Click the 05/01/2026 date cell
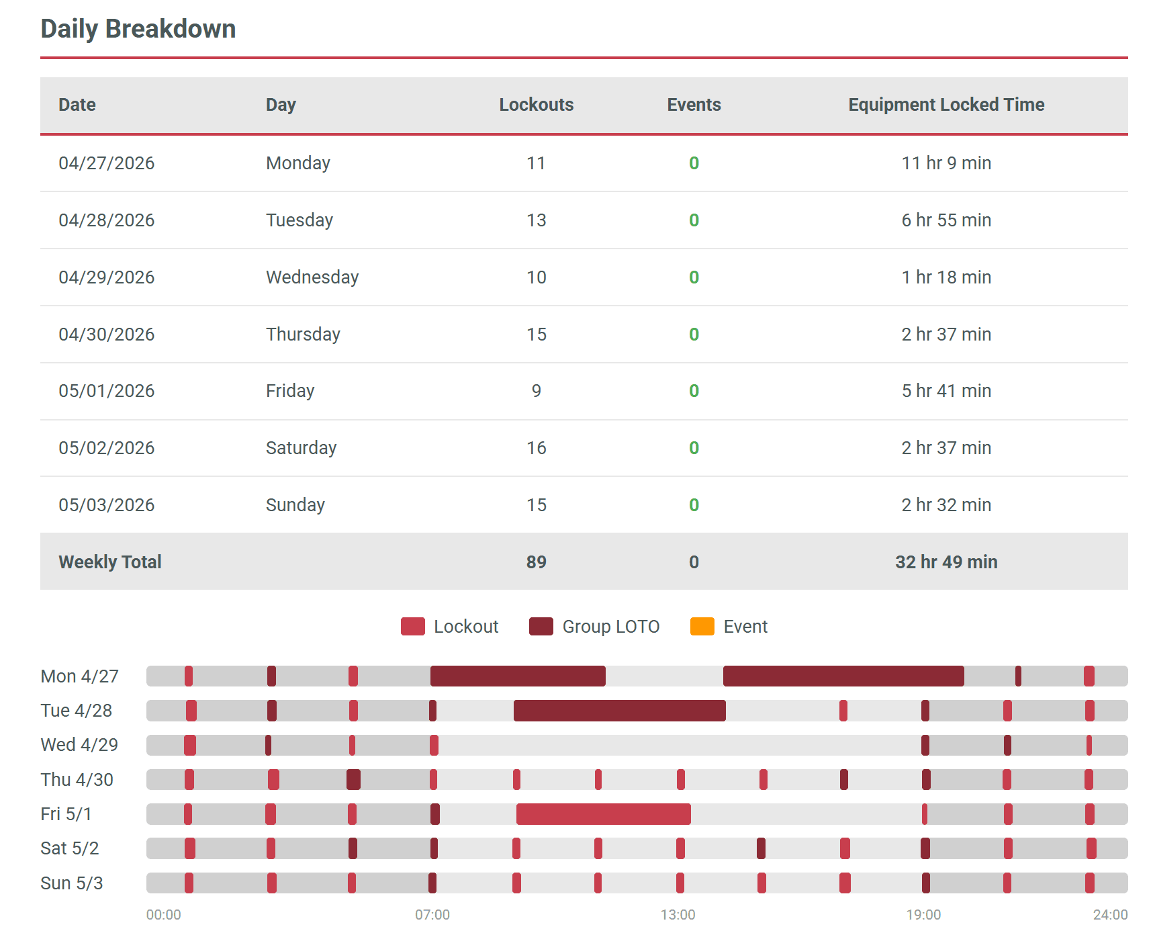The height and width of the screenshot is (933, 1153). tap(107, 391)
